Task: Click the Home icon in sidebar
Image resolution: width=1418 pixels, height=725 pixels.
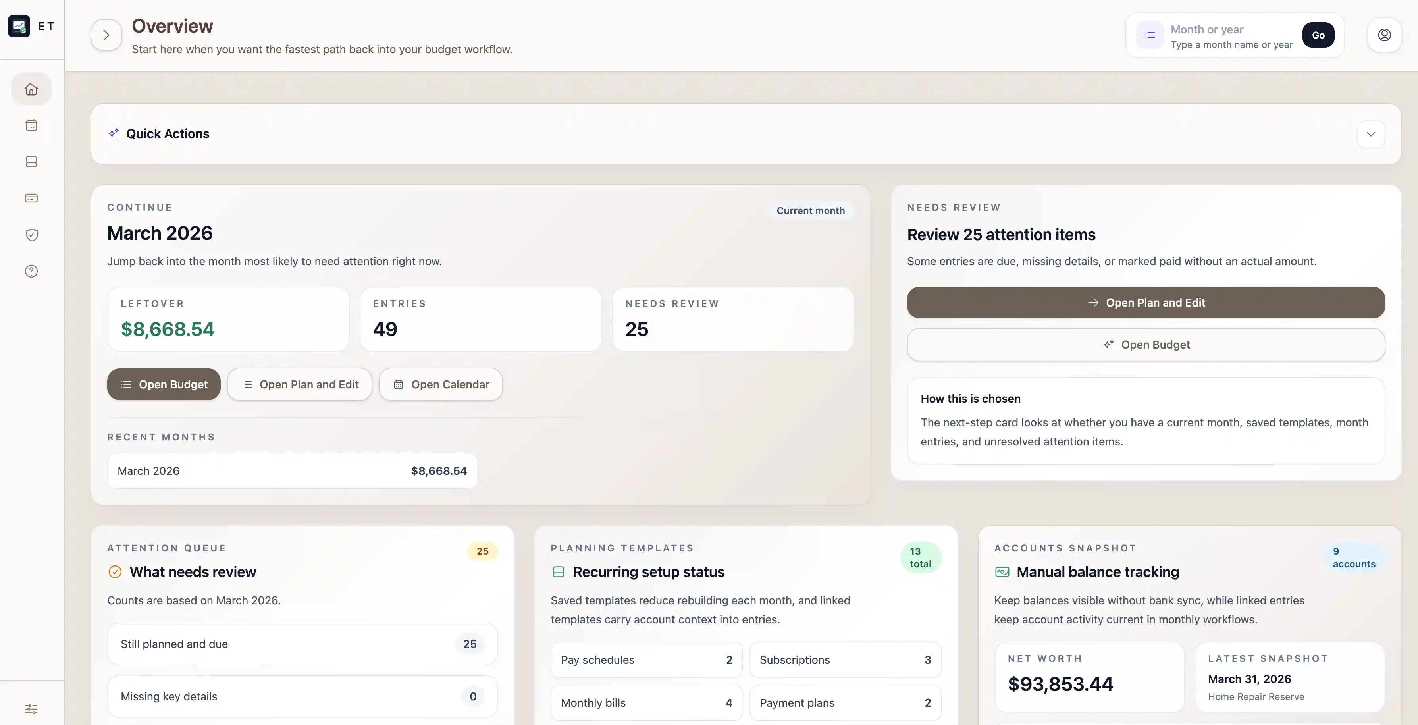Action: pyautogui.click(x=31, y=89)
